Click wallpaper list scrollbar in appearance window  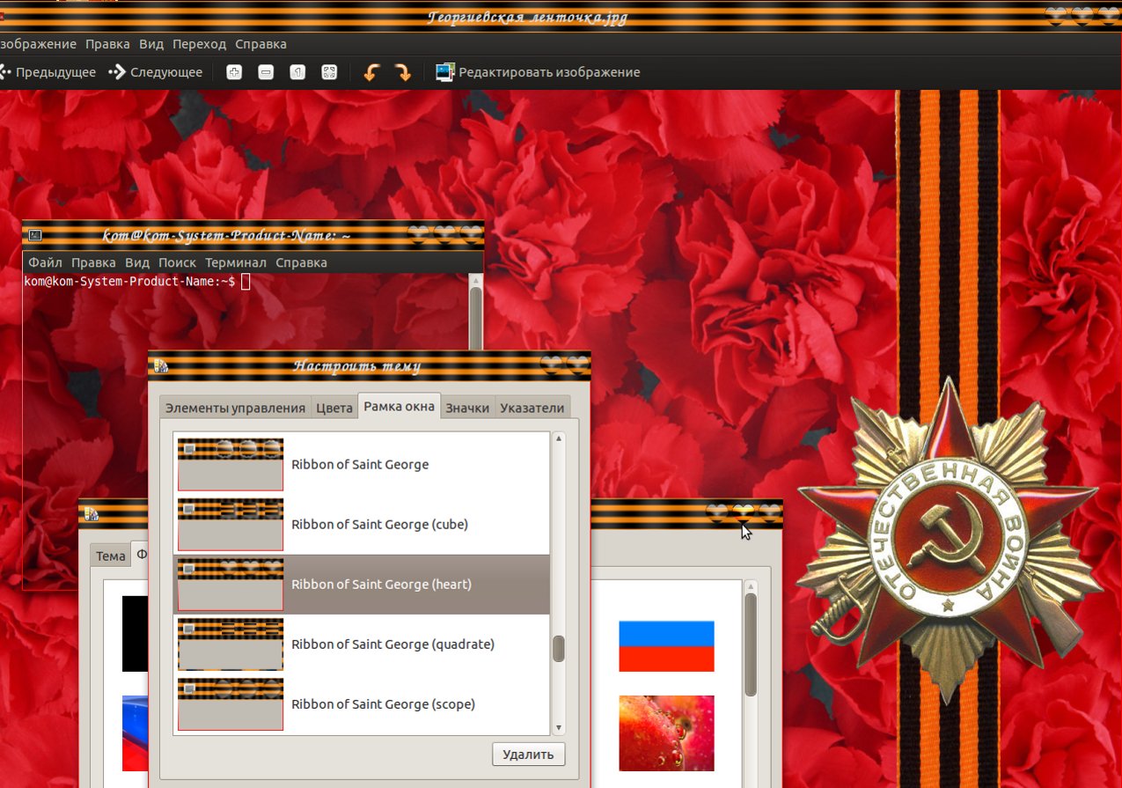(x=751, y=645)
